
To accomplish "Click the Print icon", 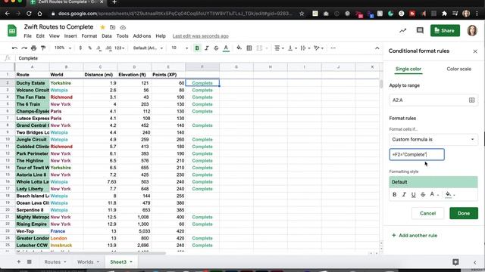I will (x=33, y=48).
